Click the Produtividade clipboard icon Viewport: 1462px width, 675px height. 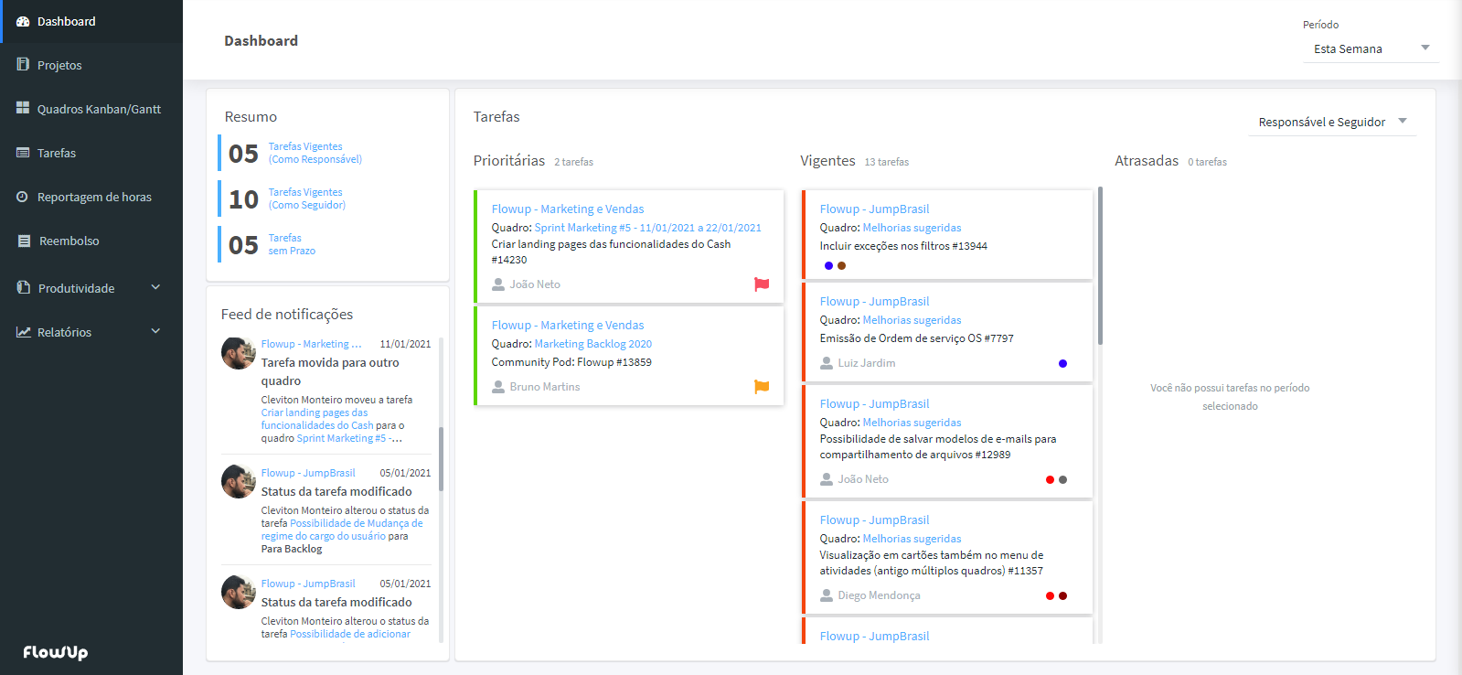coord(24,287)
